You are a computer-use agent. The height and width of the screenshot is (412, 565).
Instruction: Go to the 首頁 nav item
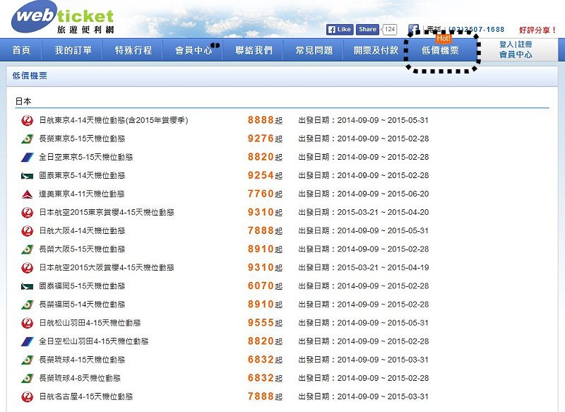pos(21,50)
